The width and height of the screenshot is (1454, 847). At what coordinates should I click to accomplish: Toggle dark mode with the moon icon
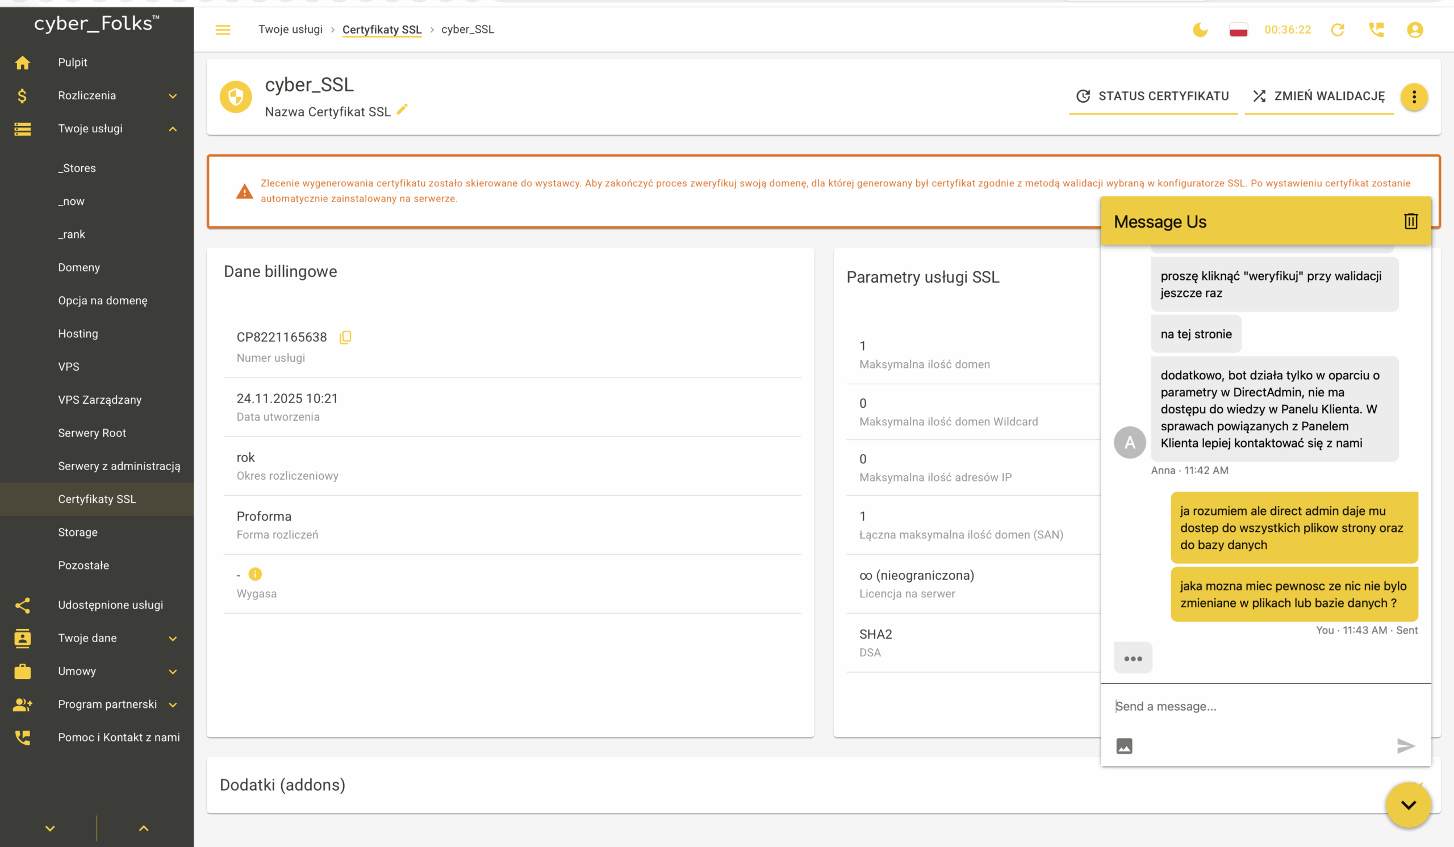[x=1200, y=30]
